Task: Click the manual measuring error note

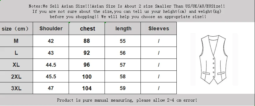Action: click(127, 100)
